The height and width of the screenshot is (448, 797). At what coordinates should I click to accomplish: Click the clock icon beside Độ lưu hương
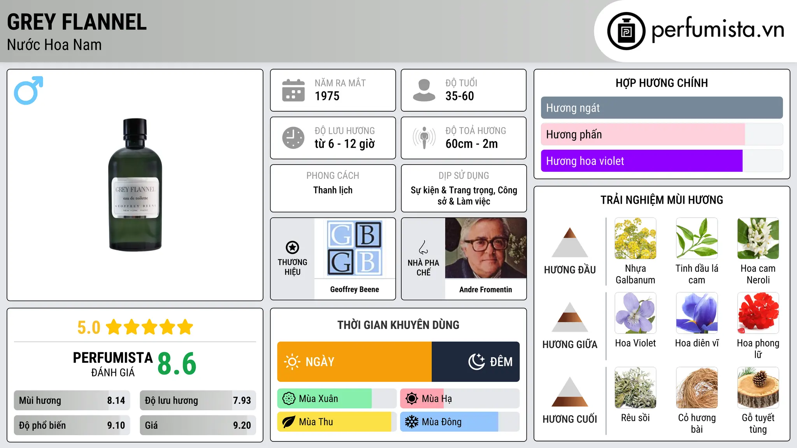click(x=293, y=138)
